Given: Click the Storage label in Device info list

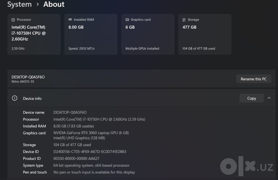Looking at the screenshot, I should point(29,145).
